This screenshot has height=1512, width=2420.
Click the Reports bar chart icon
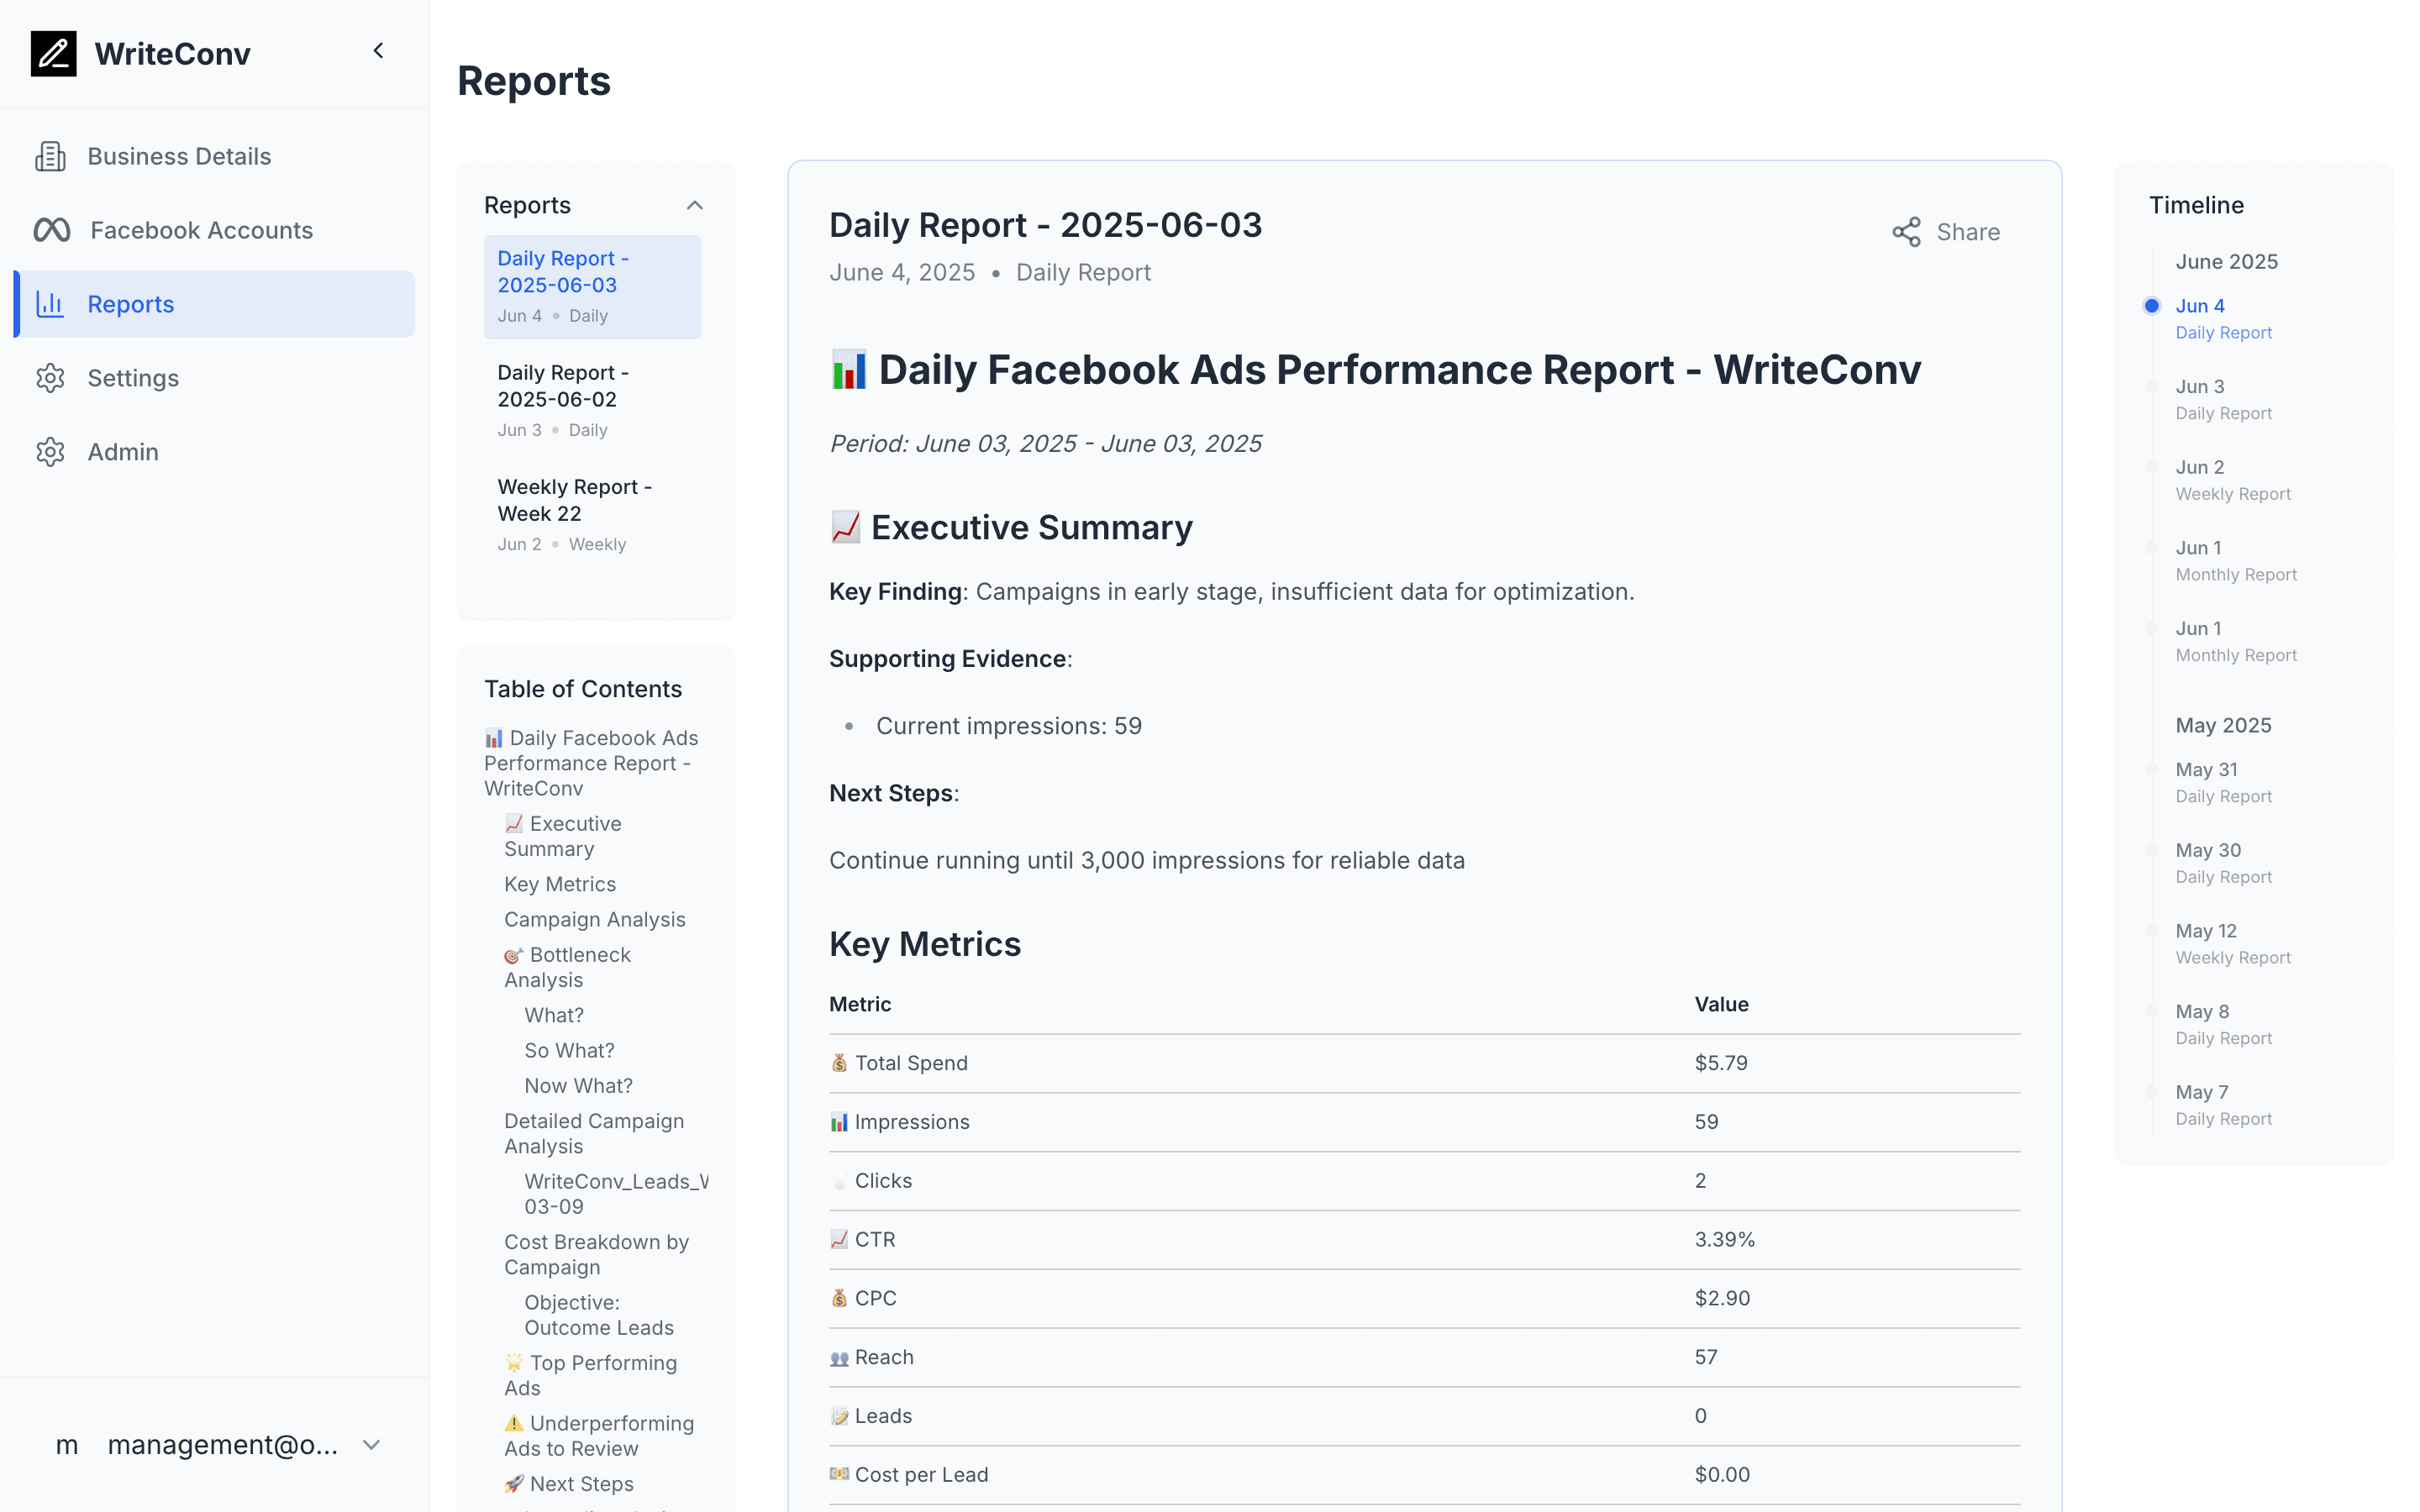click(x=51, y=304)
